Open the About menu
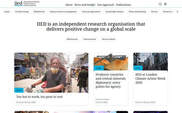Viewport: 182px width, 113px height. point(69,5)
